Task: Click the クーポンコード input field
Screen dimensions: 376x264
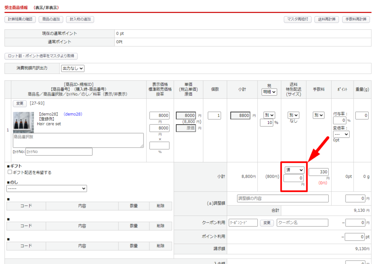Action: pos(243,223)
